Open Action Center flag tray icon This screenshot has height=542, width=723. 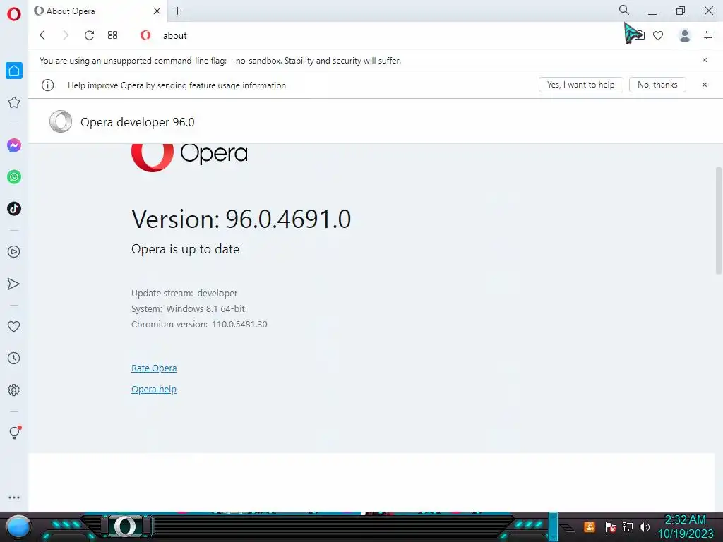click(611, 527)
